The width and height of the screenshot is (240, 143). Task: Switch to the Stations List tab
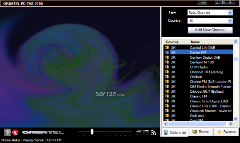(x=175, y=132)
